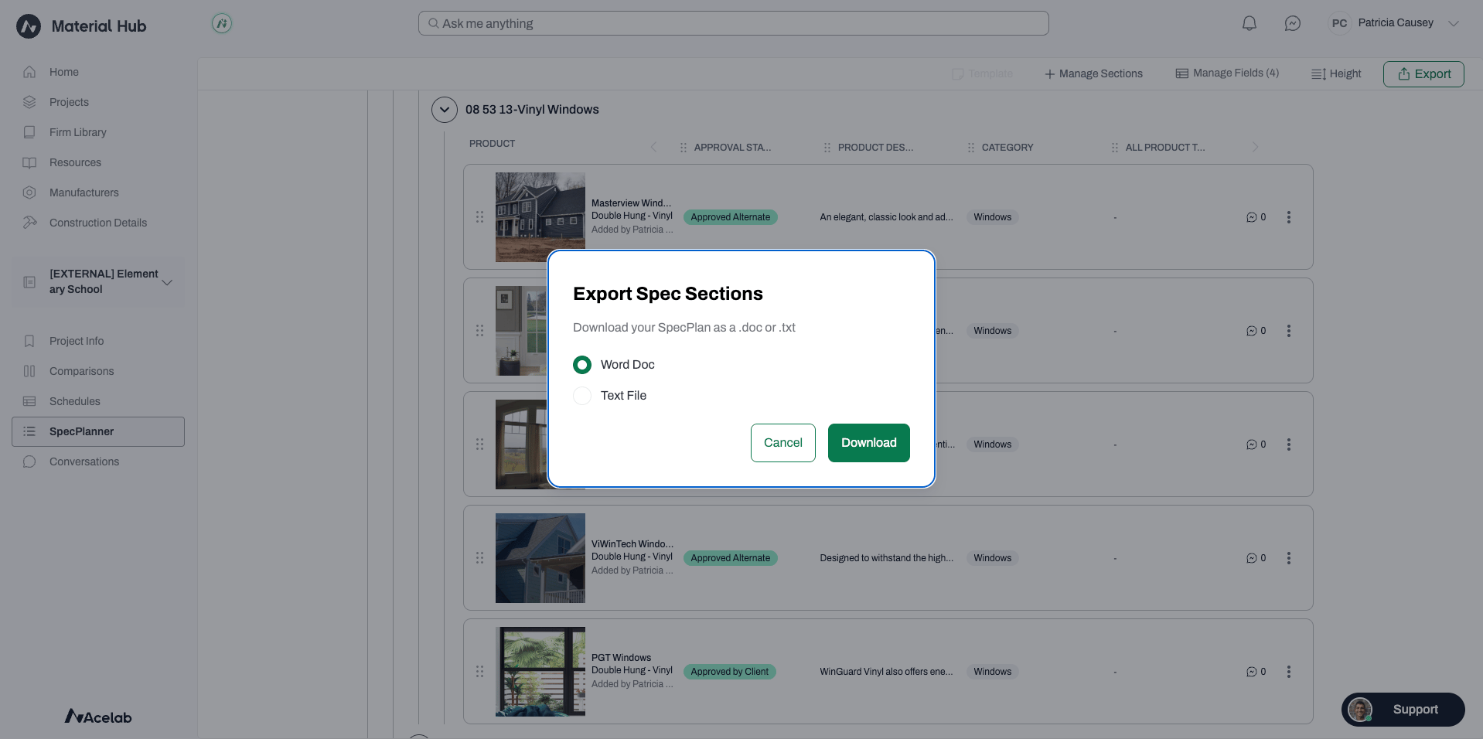Collapse the 08 53 13-Vinyl Windows section
This screenshot has height=739, width=1483.
pos(444,110)
